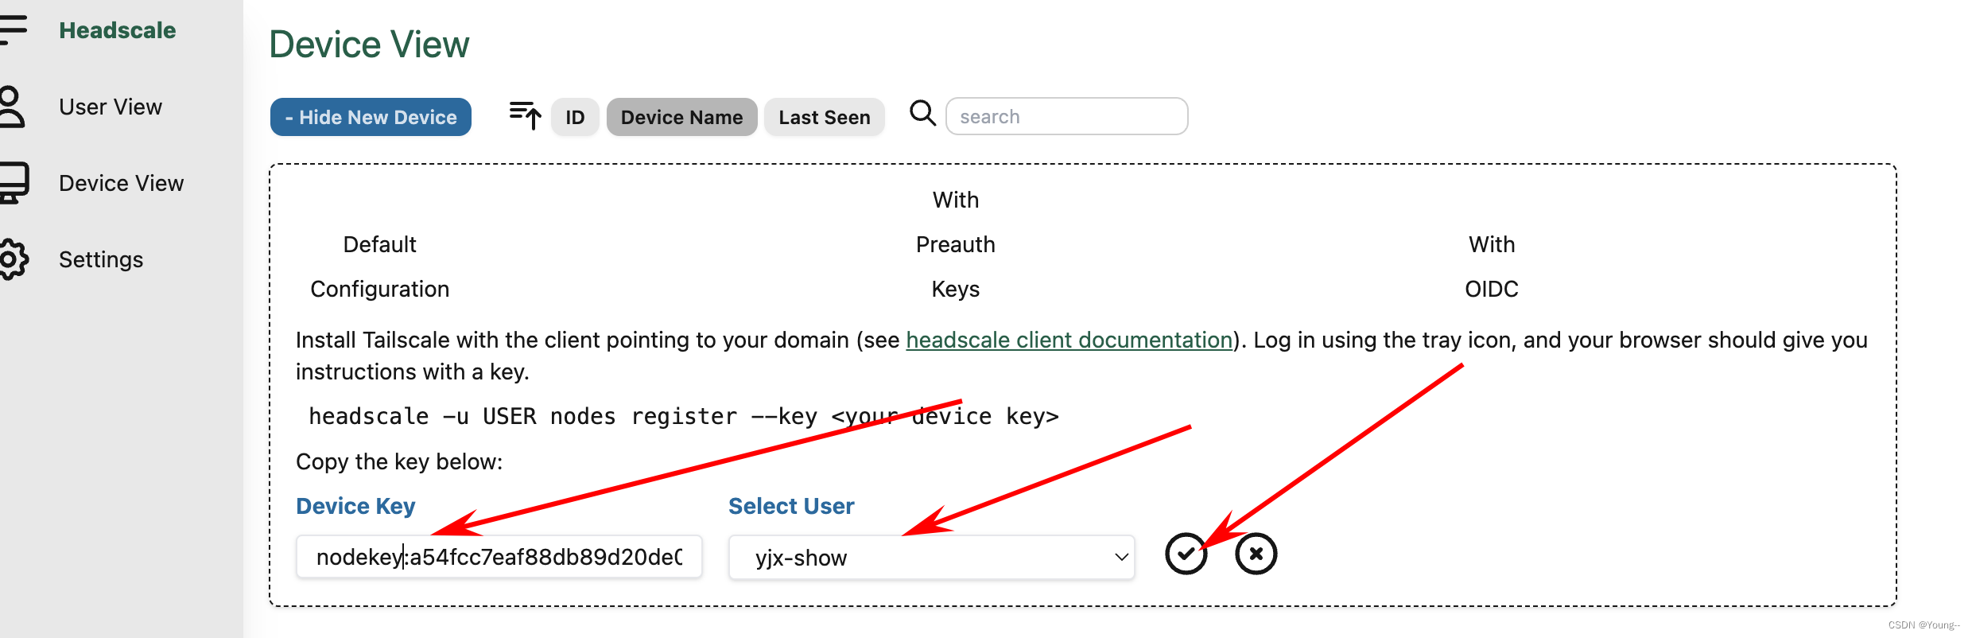Screen dimensions: 1972x638
Task: Click the Headscale title
Action: coord(118,30)
